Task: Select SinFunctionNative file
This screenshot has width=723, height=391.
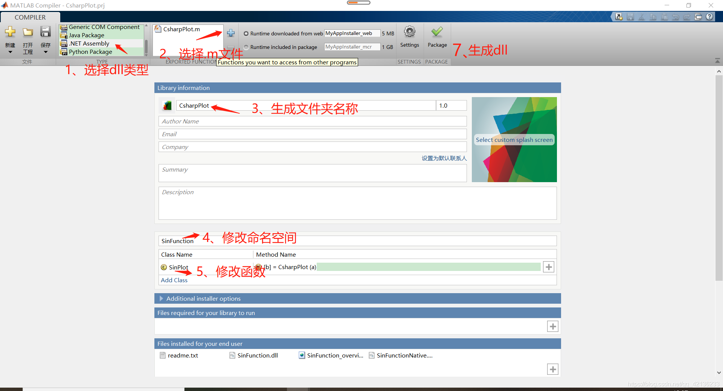Action: 401,355
